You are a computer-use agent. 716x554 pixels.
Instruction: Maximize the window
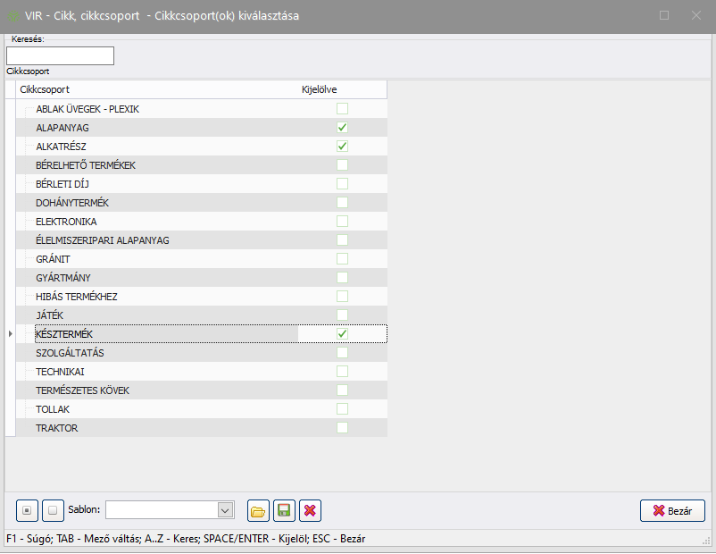664,15
